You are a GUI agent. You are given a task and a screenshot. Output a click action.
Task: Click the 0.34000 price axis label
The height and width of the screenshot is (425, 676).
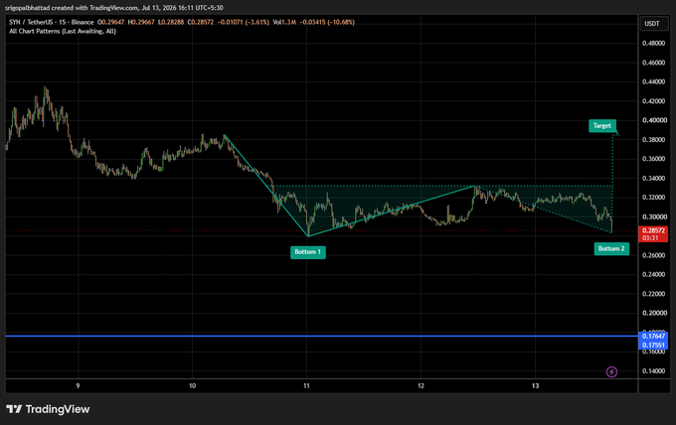click(653, 179)
